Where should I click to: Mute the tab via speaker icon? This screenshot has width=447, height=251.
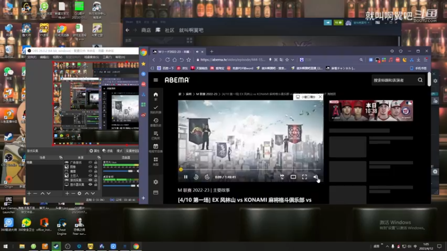(197, 52)
